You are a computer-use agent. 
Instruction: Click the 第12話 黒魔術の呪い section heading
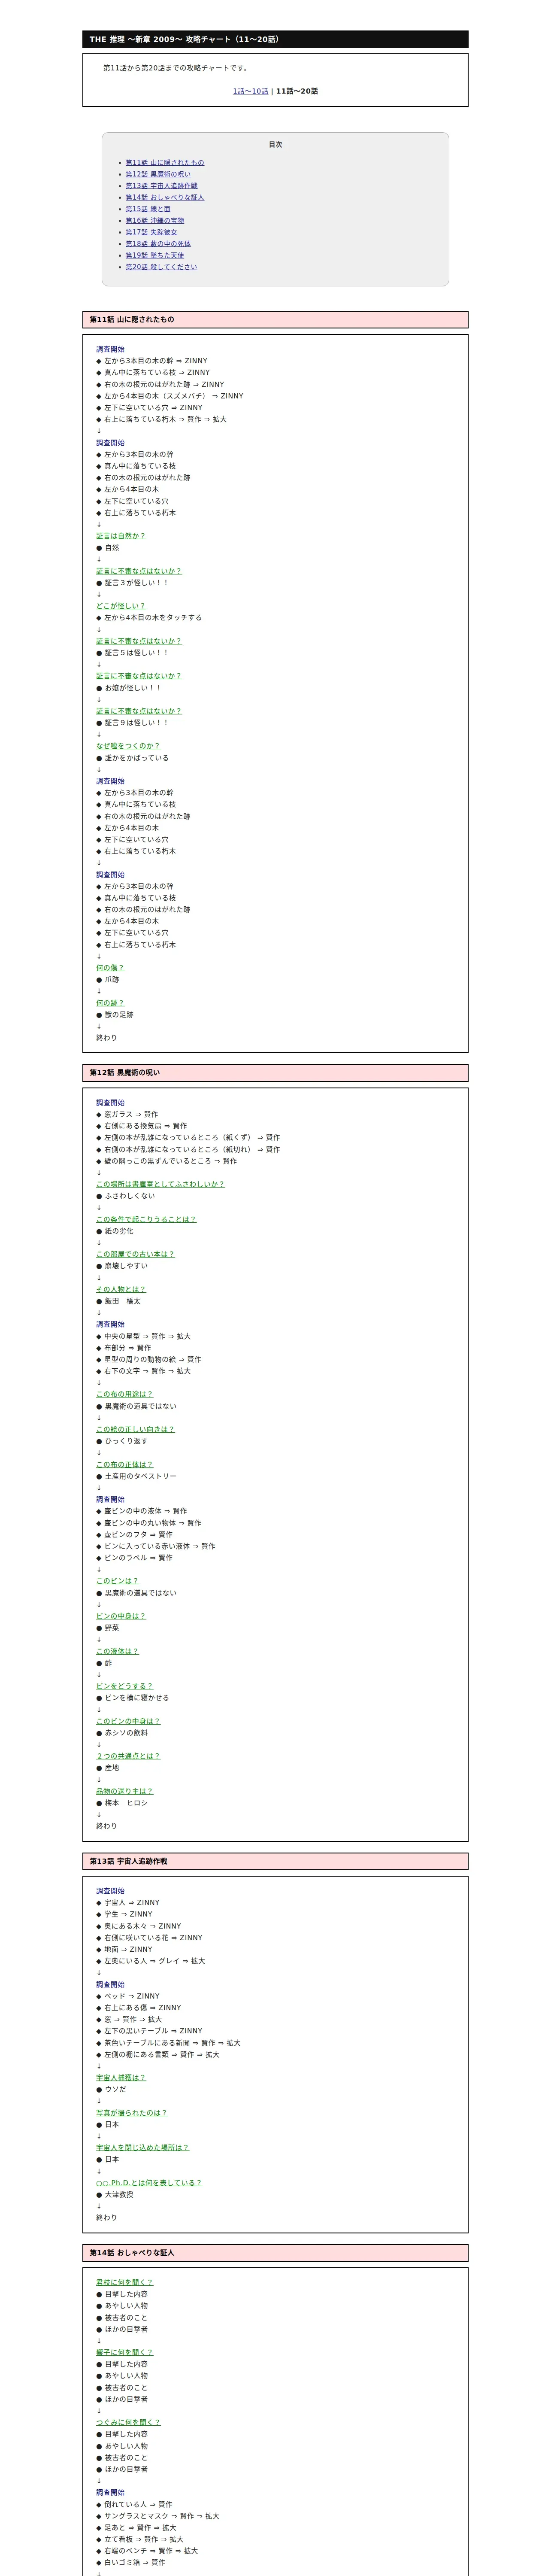(x=275, y=1073)
